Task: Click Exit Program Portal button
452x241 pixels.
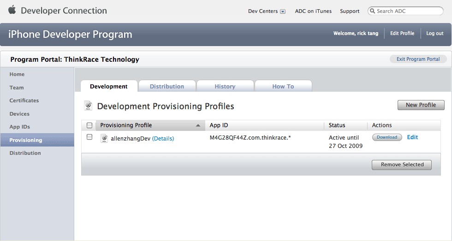Action: [418, 59]
